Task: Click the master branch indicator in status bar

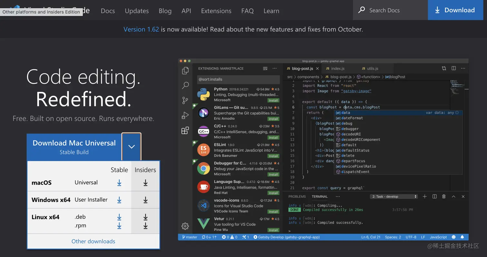Action: tap(190, 237)
